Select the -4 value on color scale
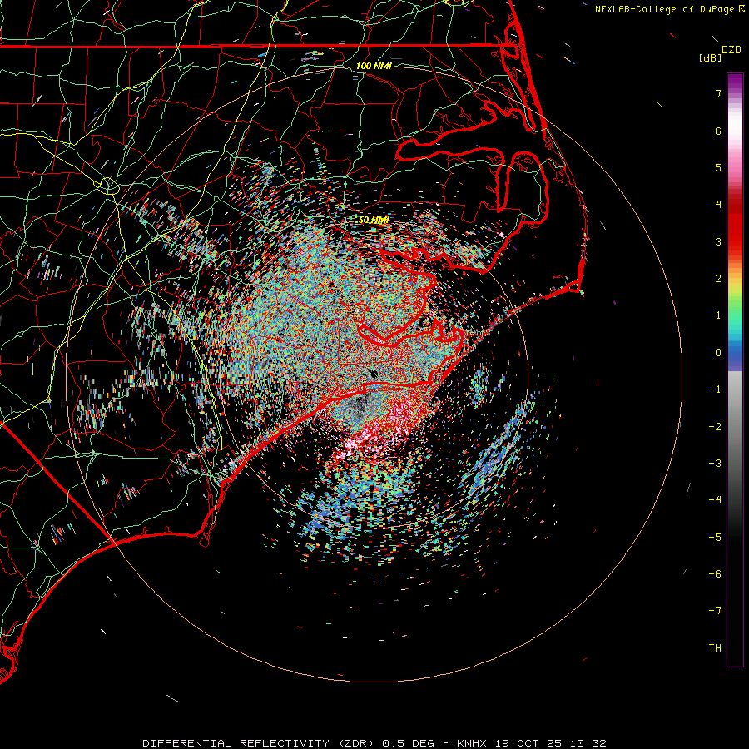This screenshot has height=749, width=749. (715, 500)
